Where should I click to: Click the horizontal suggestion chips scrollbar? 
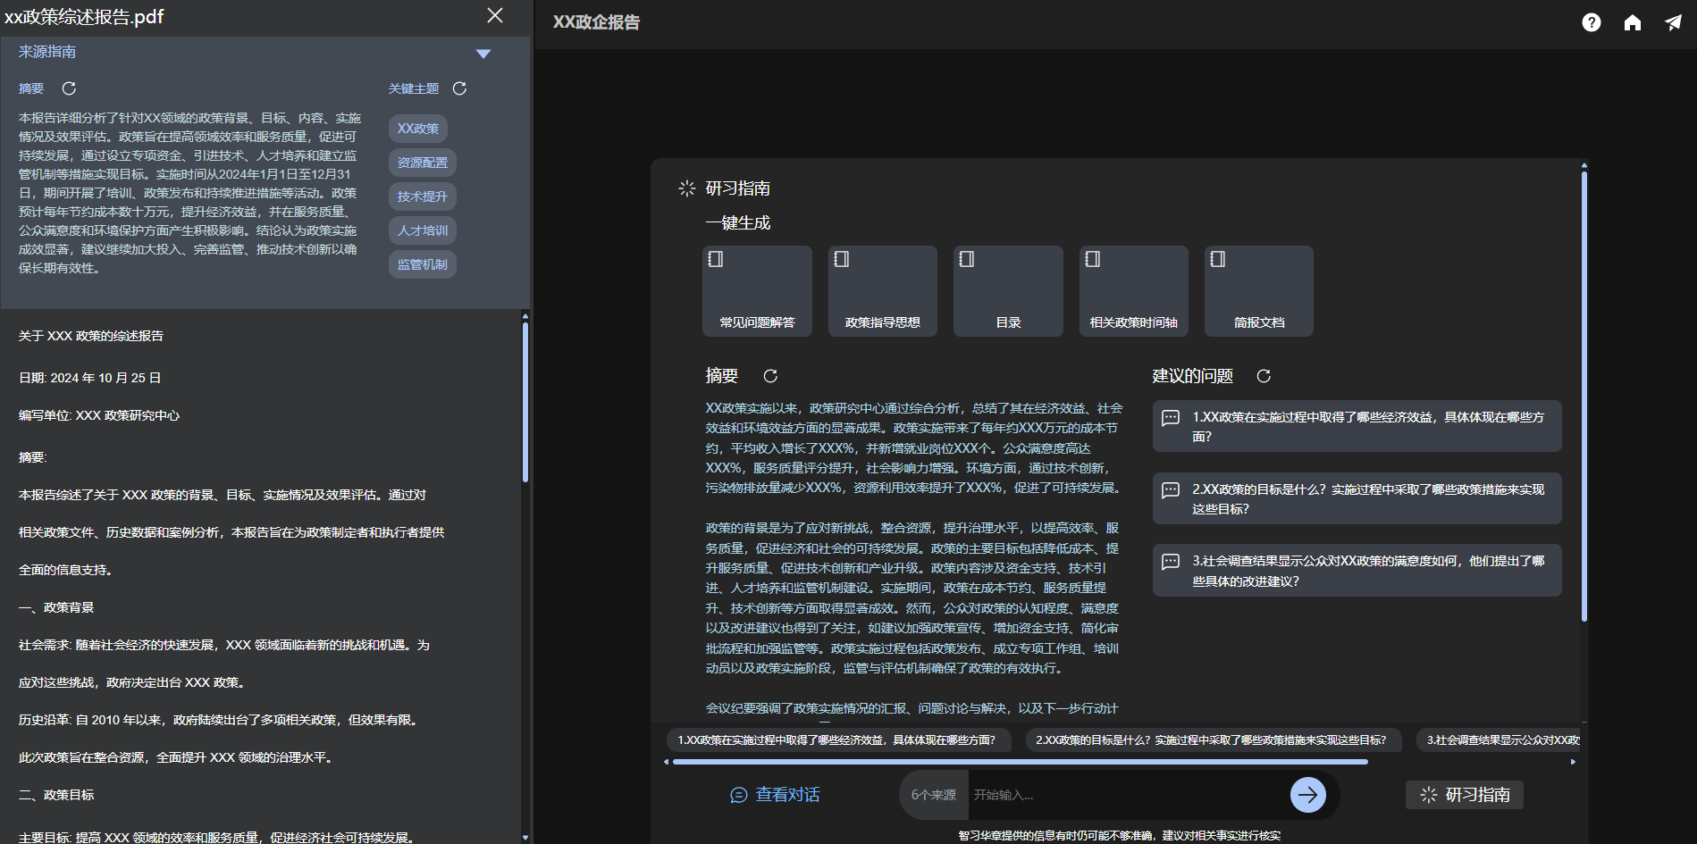tap(1020, 762)
